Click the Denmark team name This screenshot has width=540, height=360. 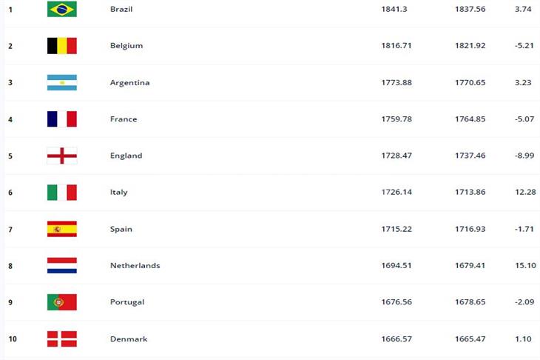[129, 339]
